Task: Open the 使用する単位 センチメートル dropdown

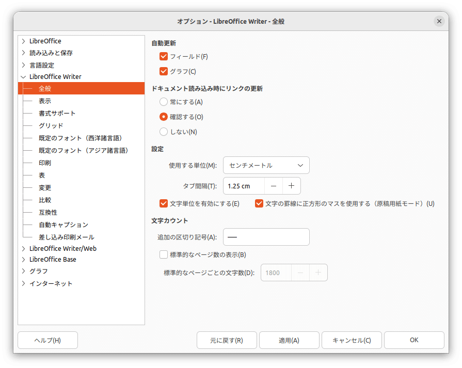Action: point(266,165)
